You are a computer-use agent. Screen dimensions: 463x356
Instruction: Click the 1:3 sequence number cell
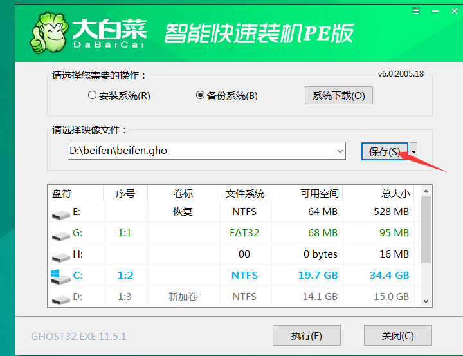(125, 297)
